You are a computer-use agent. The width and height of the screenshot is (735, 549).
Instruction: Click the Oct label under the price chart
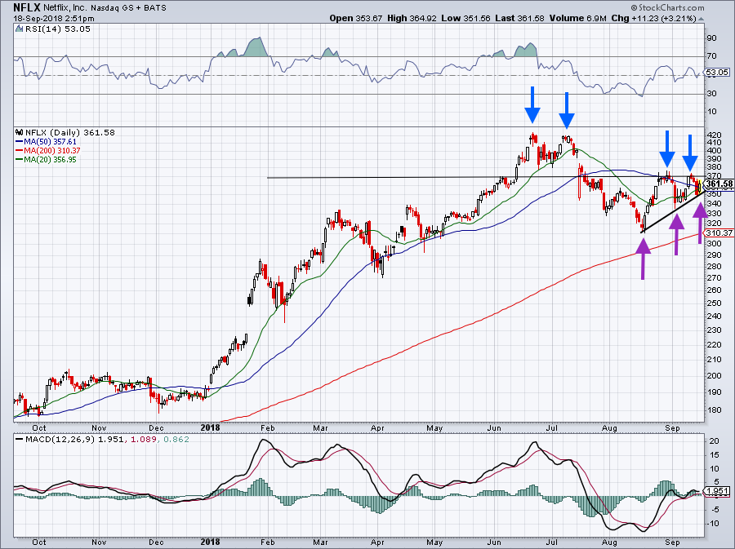pos(39,427)
